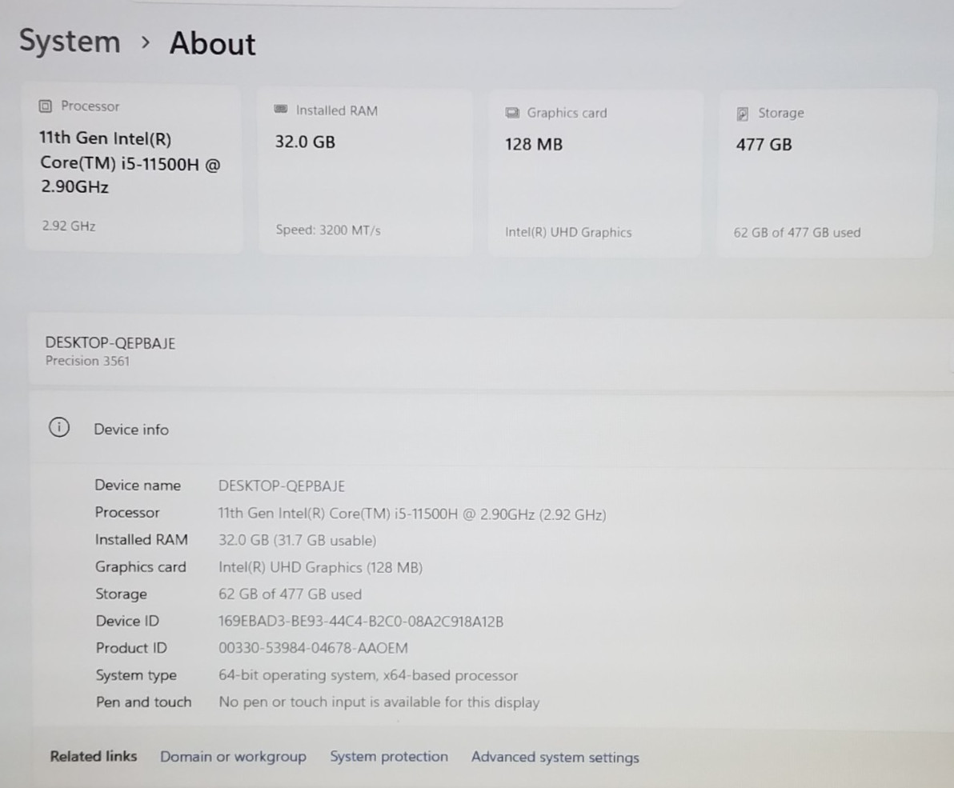Click the Device info circle icon

[59, 427]
